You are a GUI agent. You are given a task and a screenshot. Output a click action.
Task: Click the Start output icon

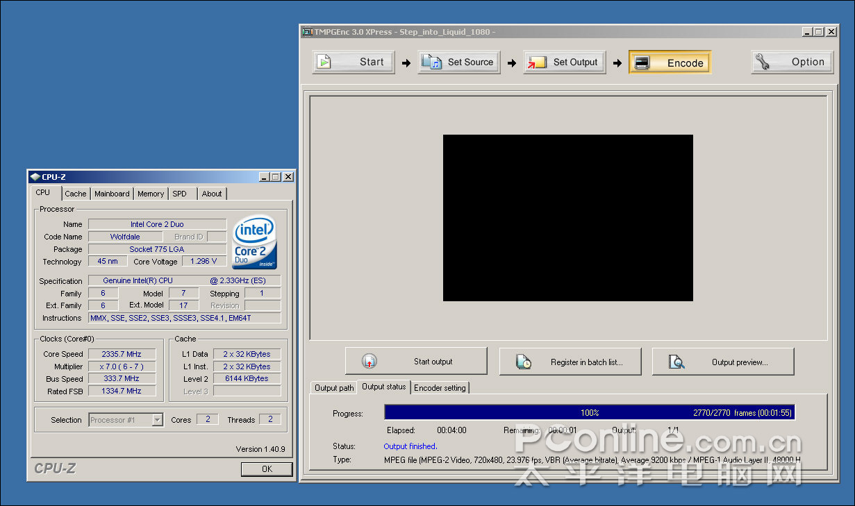point(370,361)
